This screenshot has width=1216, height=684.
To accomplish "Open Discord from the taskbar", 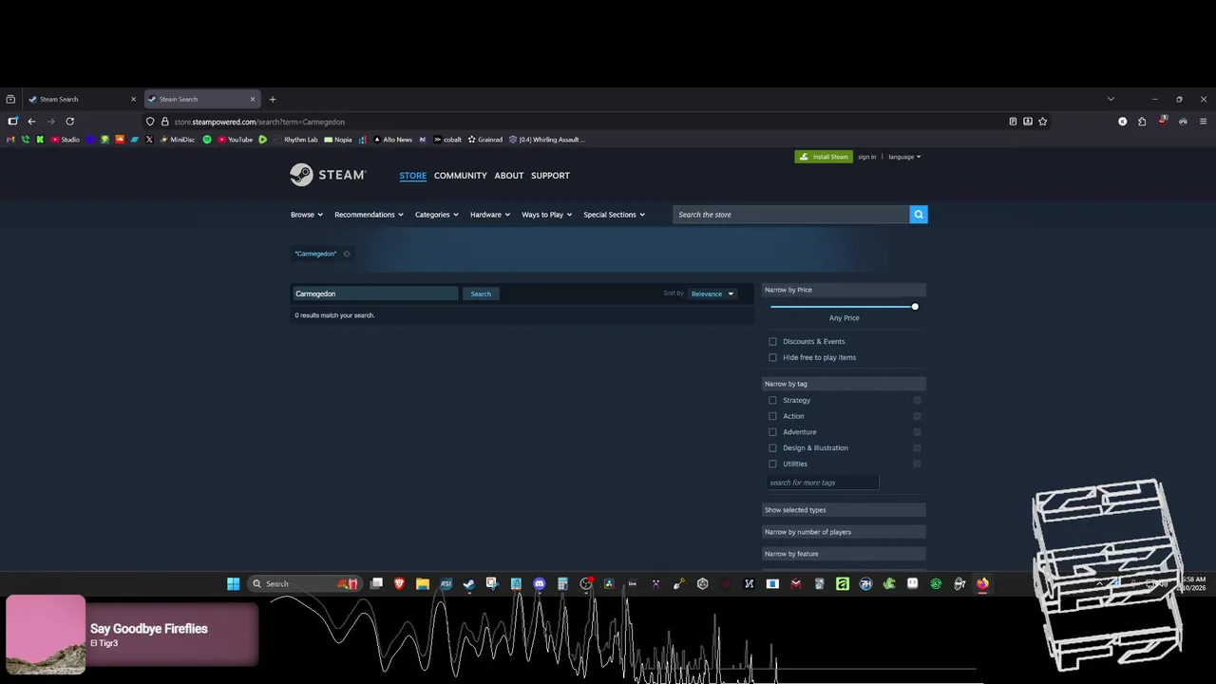I will coord(540,583).
